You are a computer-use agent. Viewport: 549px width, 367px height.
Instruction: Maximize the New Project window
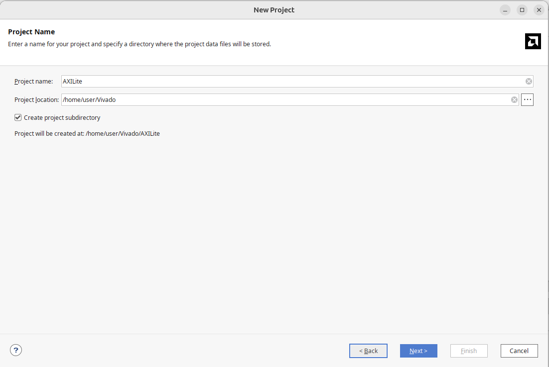(x=522, y=10)
